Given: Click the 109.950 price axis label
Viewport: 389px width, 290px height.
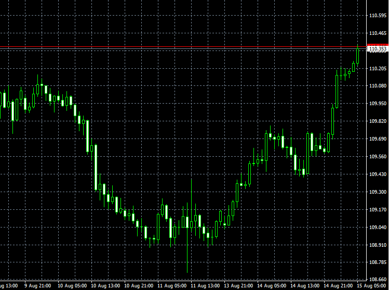Looking at the screenshot, I should (378, 104).
